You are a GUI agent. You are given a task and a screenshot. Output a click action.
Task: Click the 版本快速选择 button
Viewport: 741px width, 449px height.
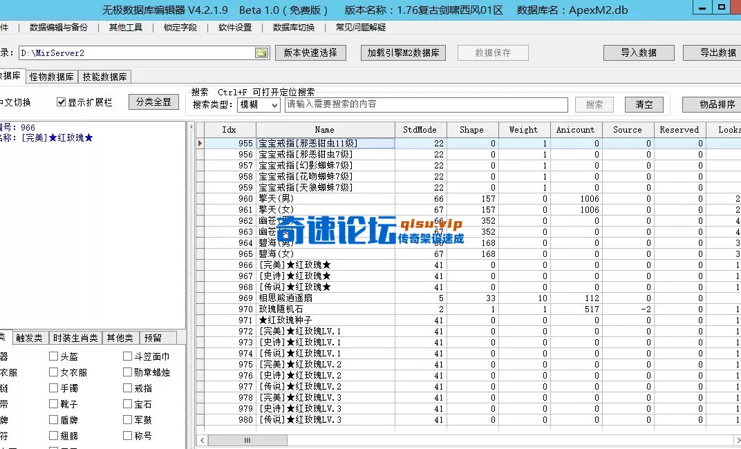point(310,52)
